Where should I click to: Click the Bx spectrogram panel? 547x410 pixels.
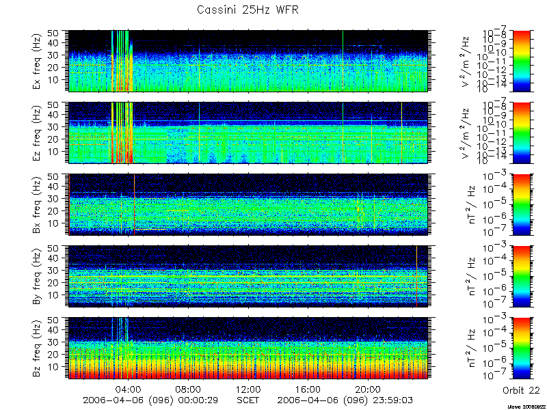pos(248,204)
